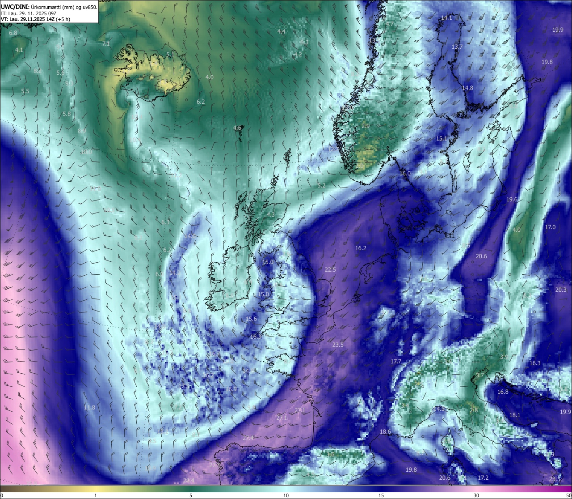
Task: Click the value "22.5" on the map
Action: pyautogui.click(x=330, y=270)
